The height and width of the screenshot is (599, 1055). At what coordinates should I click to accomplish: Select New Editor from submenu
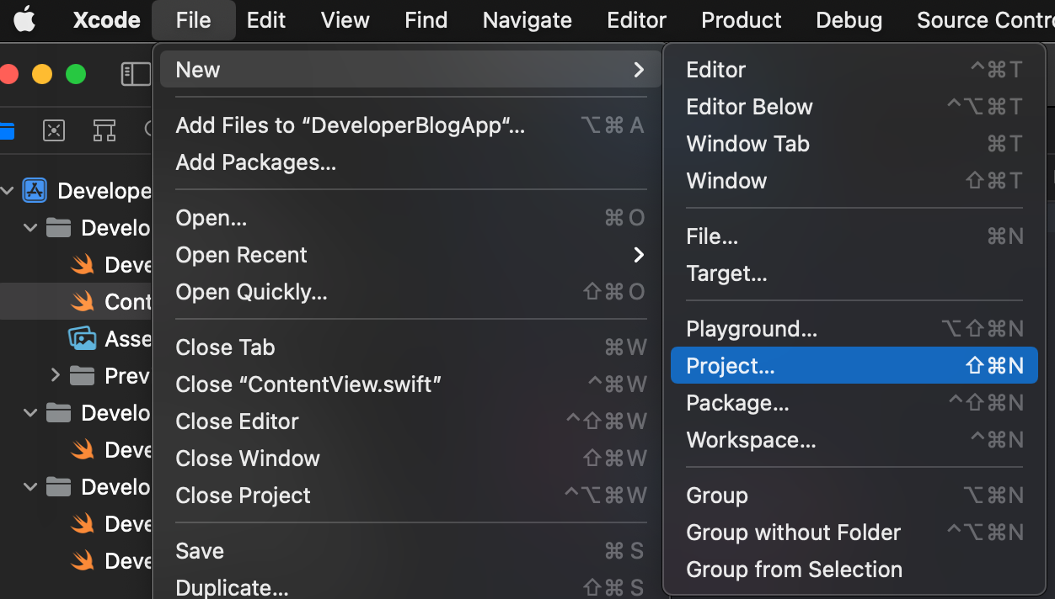coord(854,70)
